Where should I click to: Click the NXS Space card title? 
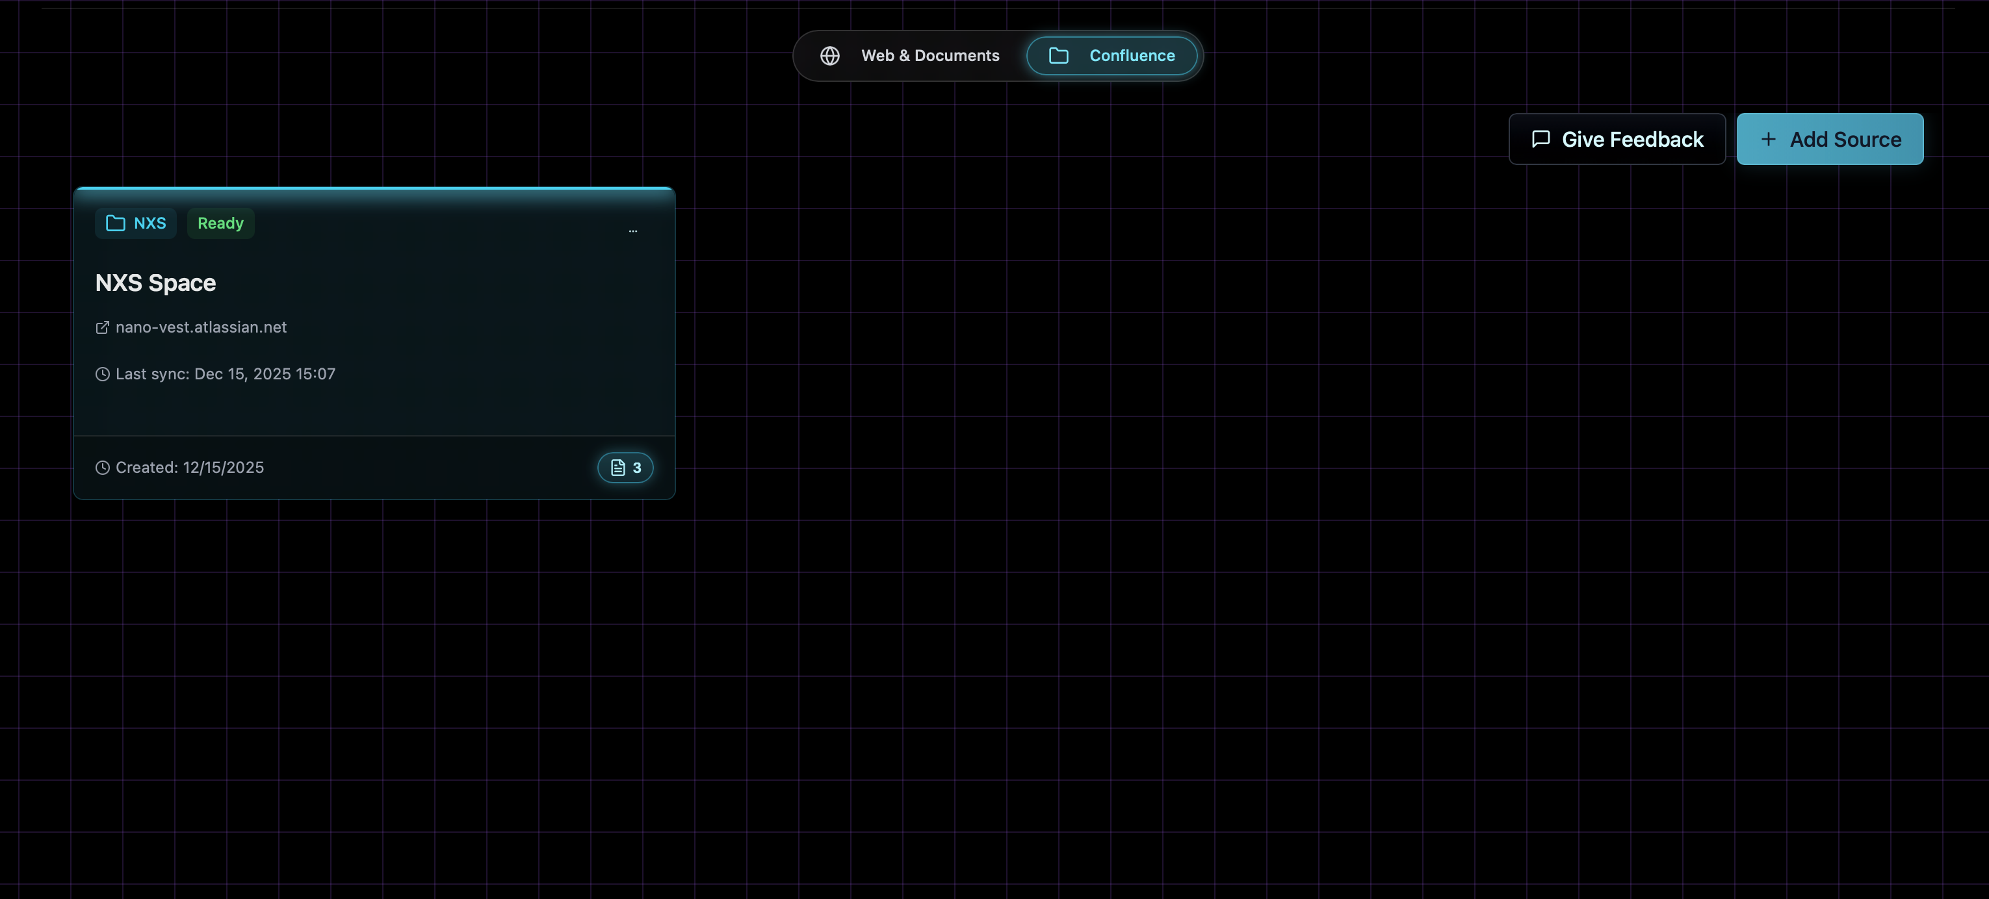(155, 283)
